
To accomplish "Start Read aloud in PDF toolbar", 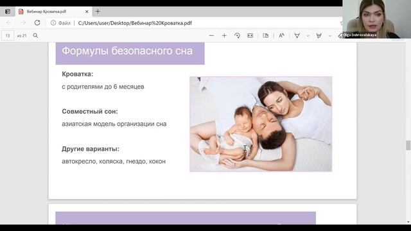I will (281, 36).
